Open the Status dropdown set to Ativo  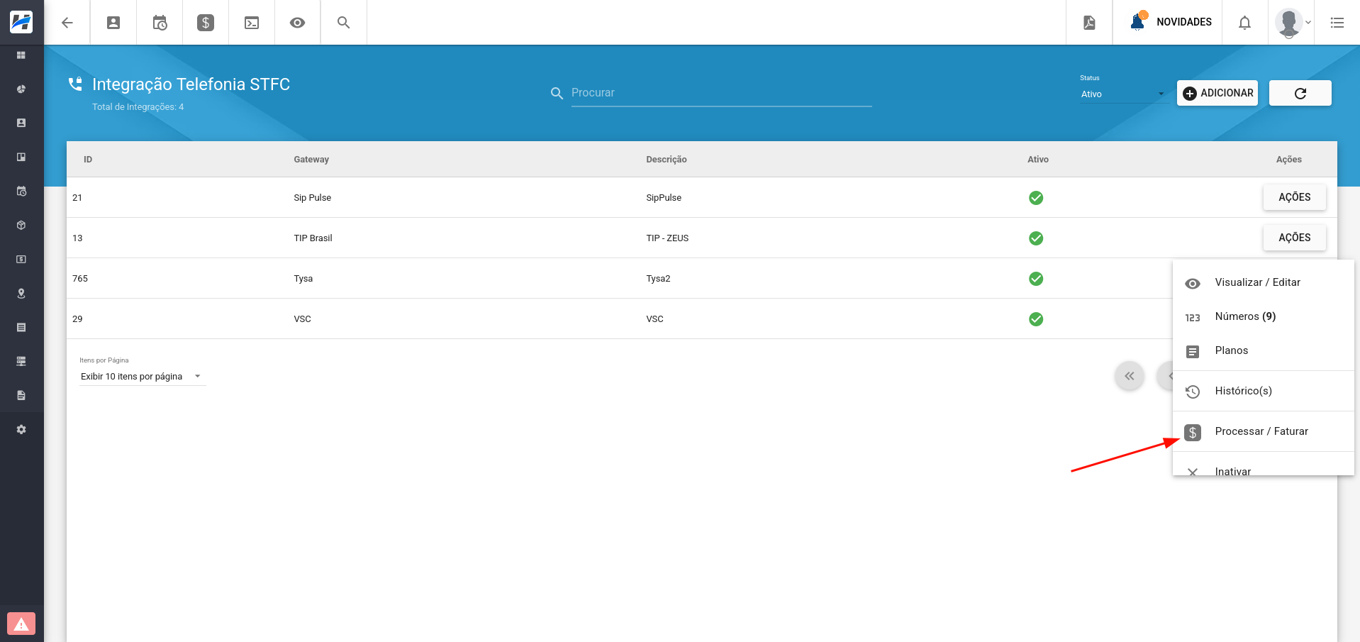coord(1122,94)
